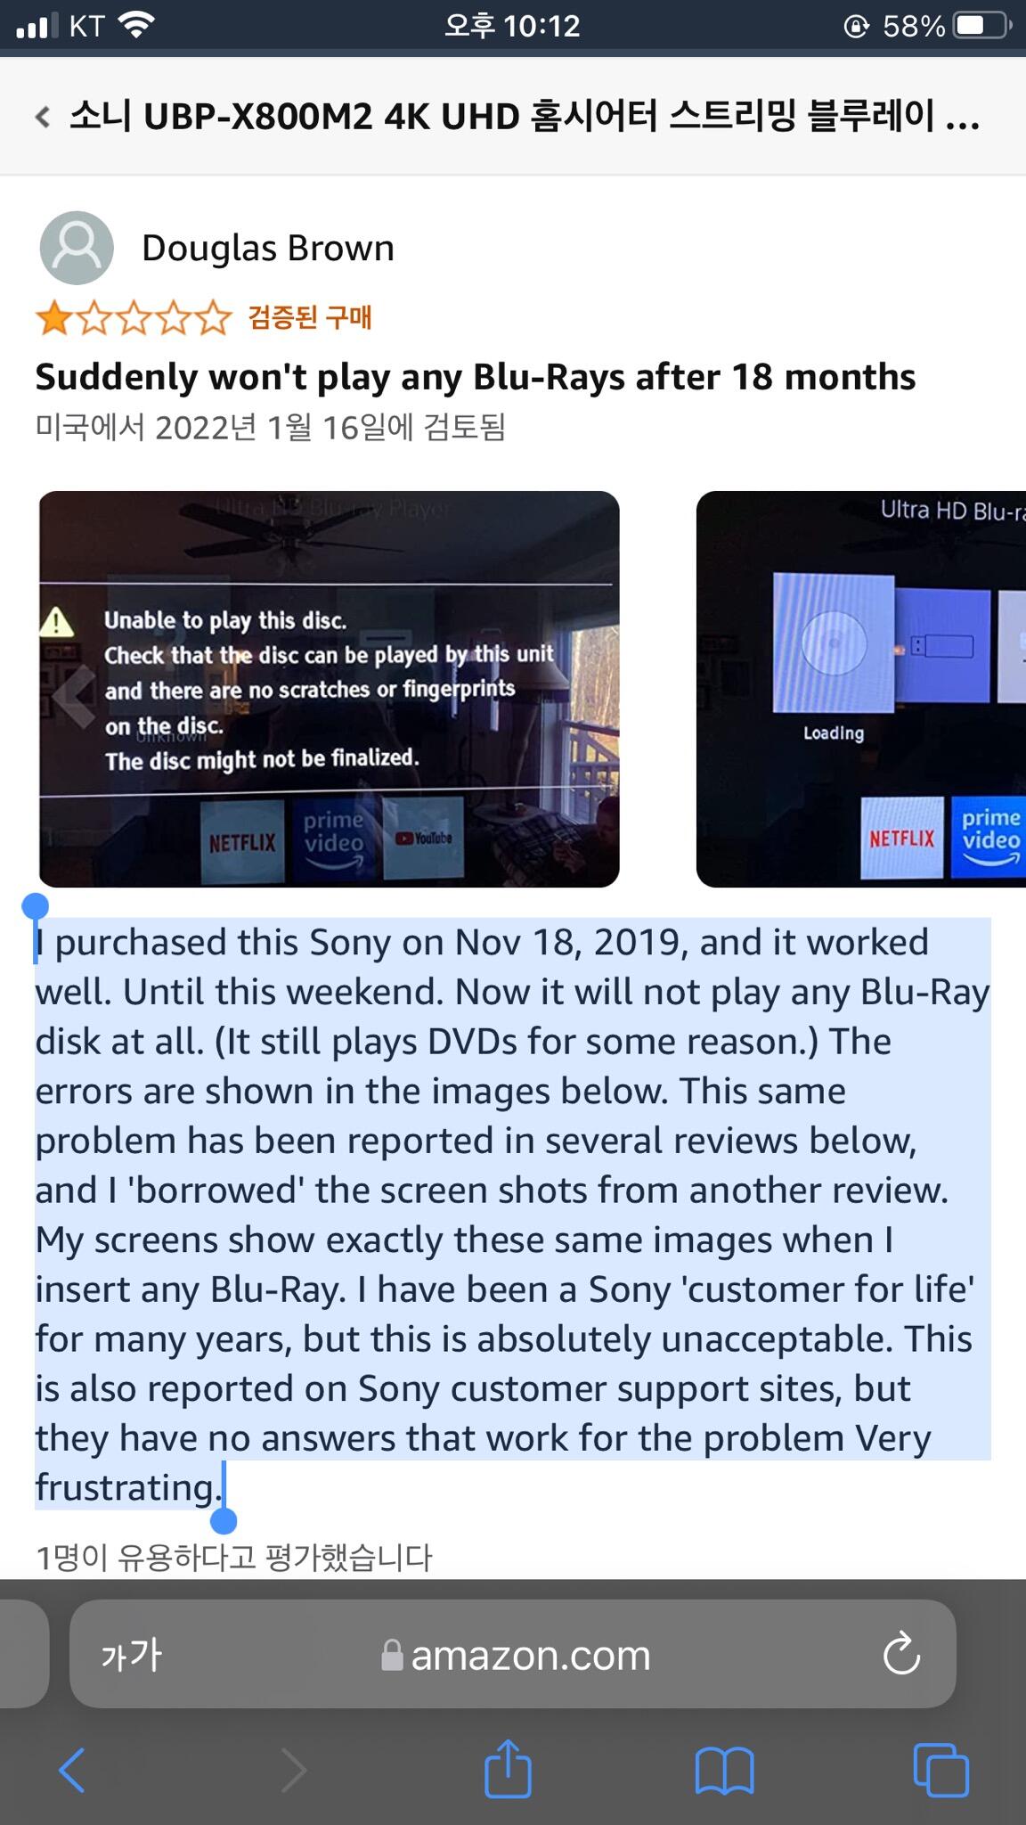Tap Douglas Brown's profile avatar
The image size is (1026, 1825).
77,248
